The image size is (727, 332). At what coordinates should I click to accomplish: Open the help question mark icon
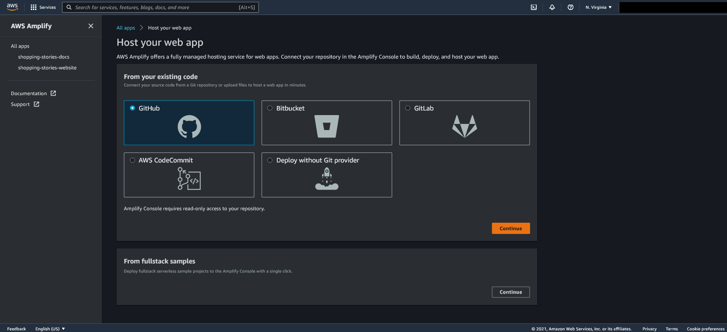[570, 7]
